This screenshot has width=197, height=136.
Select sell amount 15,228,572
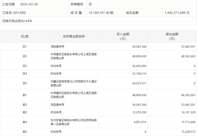(188, 132)
